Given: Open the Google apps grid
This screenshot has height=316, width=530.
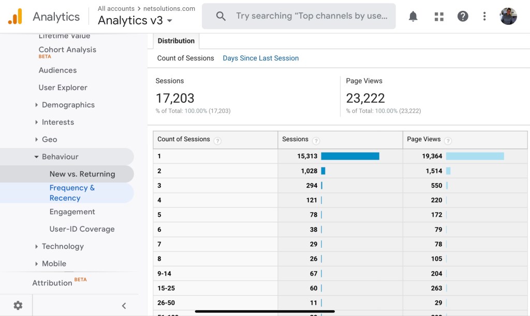Looking at the screenshot, I should coord(439,17).
